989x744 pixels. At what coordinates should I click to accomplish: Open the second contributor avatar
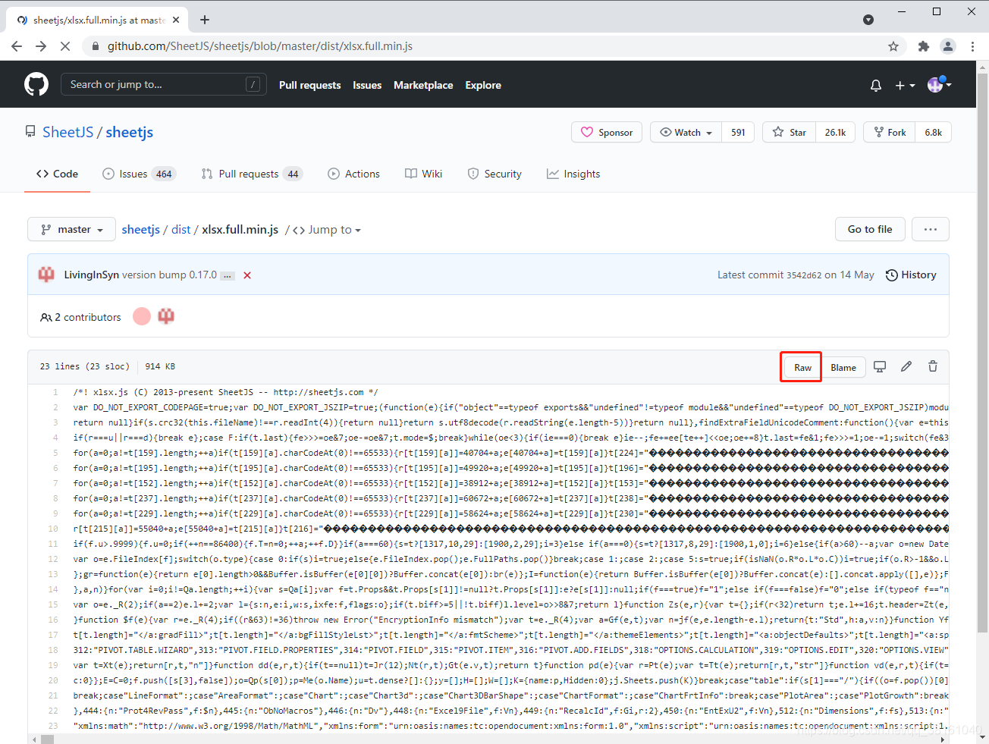166,316
